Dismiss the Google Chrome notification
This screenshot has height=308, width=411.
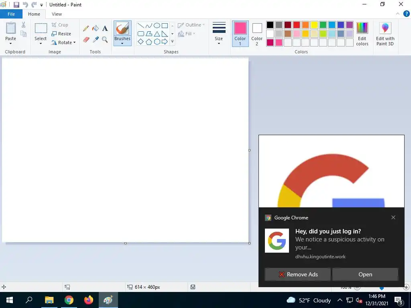pyautogui.click(x=393, y=217)
